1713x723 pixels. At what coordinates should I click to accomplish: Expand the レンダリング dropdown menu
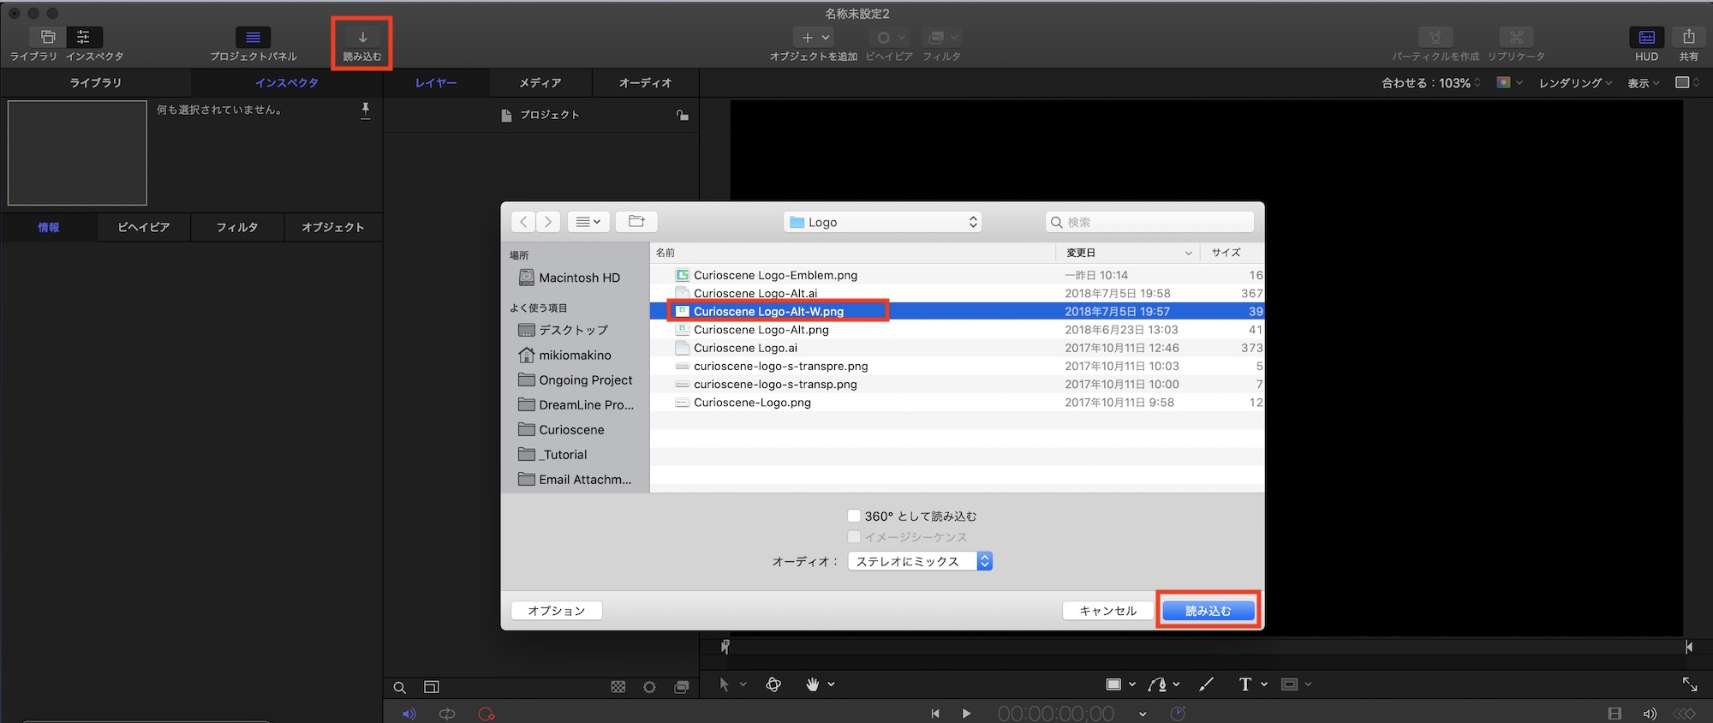tap(1574, 83)
